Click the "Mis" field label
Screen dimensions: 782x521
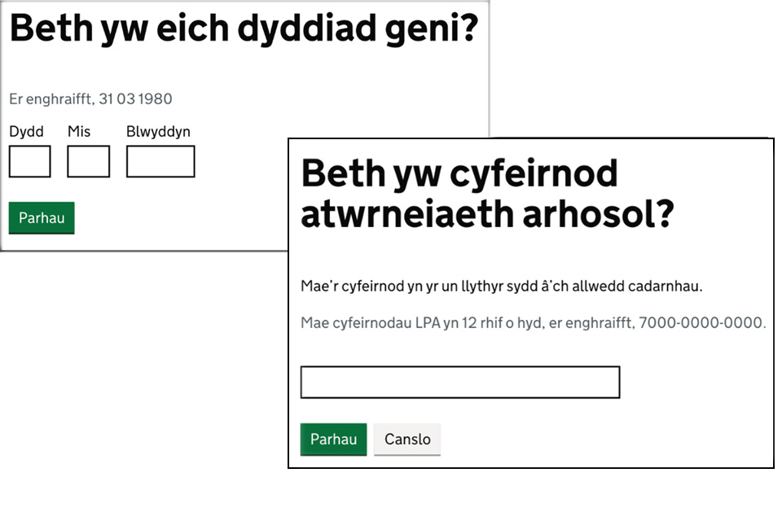[79, 131]
